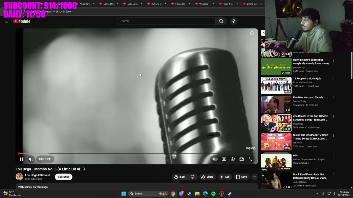This screenshot has height=198, width=353.
Task: Open the Ask AI button
Action: [x=225, y=177]
